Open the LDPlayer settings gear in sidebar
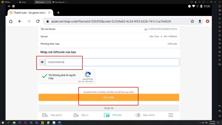Viewport: 222px width, 125px height. [x=219, y=51]
